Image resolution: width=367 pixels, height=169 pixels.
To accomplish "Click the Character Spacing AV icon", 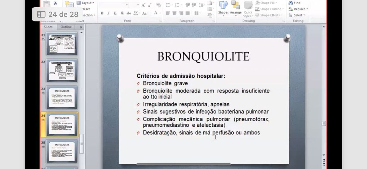I will point(136,13).
